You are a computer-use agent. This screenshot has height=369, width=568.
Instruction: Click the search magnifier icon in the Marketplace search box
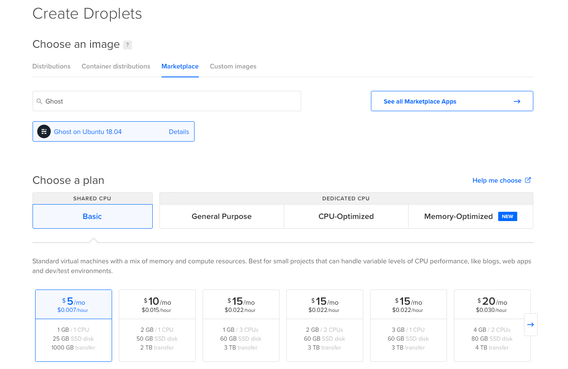(x=39, y=101)
